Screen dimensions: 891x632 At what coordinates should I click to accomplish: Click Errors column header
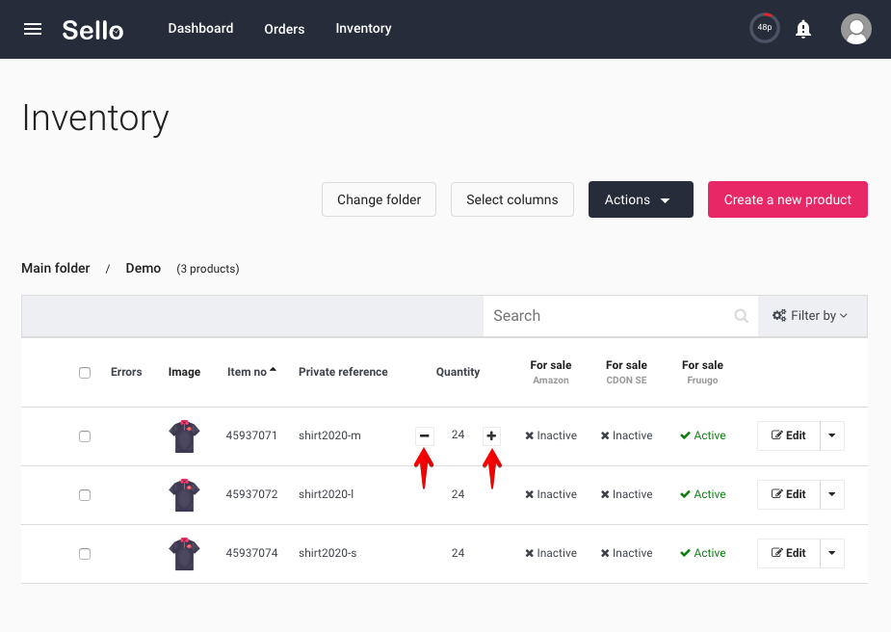point(126,372)
